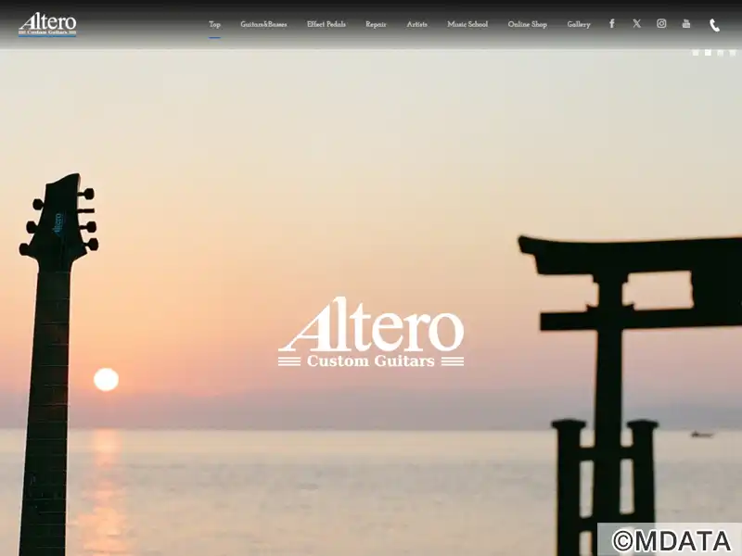This screenshot has height=556, width=742.
Task: Open the X (Twitter) icon
Action: [x=637, y=24]
